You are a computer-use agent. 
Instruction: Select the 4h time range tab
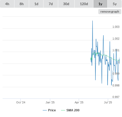coord(7,4)
